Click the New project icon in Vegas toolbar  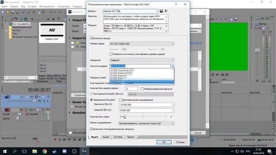coord(3,12)
